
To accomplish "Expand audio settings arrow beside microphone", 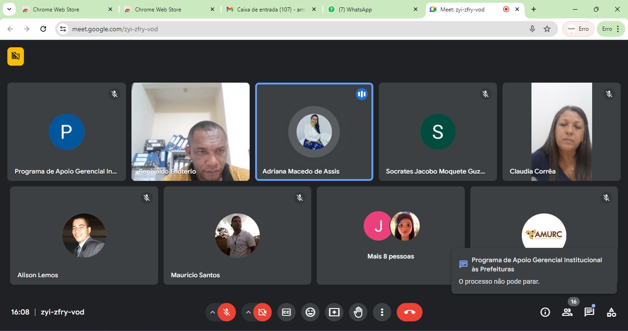I will click(x=212, y=312).
